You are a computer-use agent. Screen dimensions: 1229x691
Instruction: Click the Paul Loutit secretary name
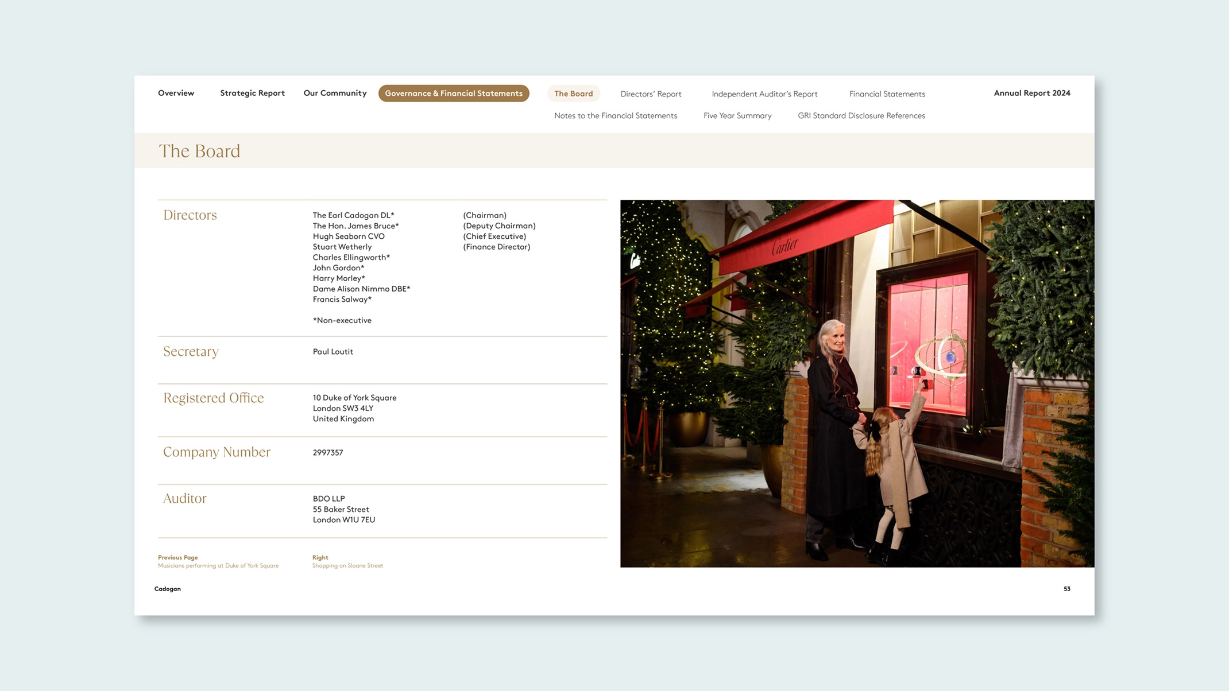(333, 352)
